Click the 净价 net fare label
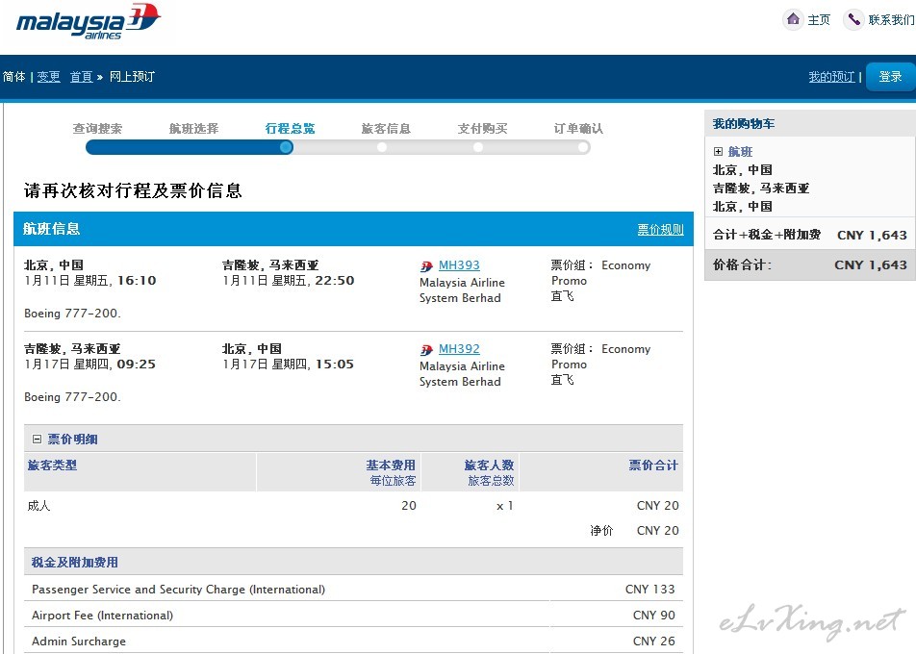Screen dimensions: 916x654 coord(601,530)
